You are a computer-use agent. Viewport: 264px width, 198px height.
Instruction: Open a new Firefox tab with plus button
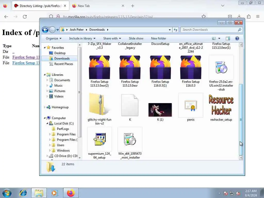tap(133, 6)
